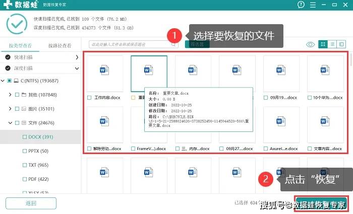Collapse the 深度扫描 section arrow
The image size is (353, 214).
77,68
